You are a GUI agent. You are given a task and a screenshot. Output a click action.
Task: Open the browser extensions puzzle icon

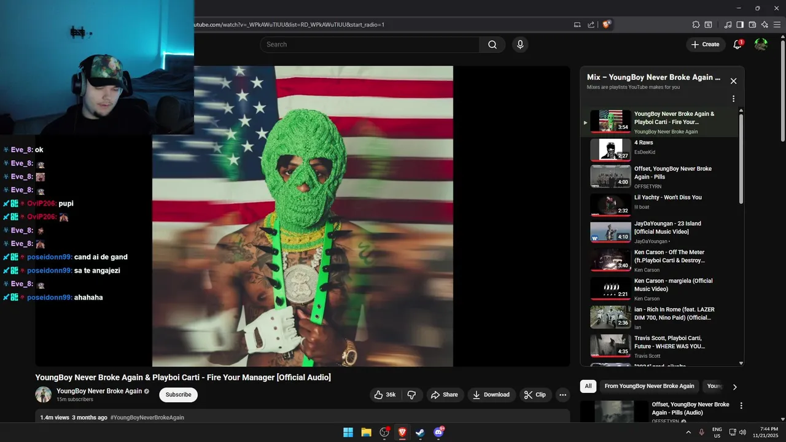coord(696,25)
